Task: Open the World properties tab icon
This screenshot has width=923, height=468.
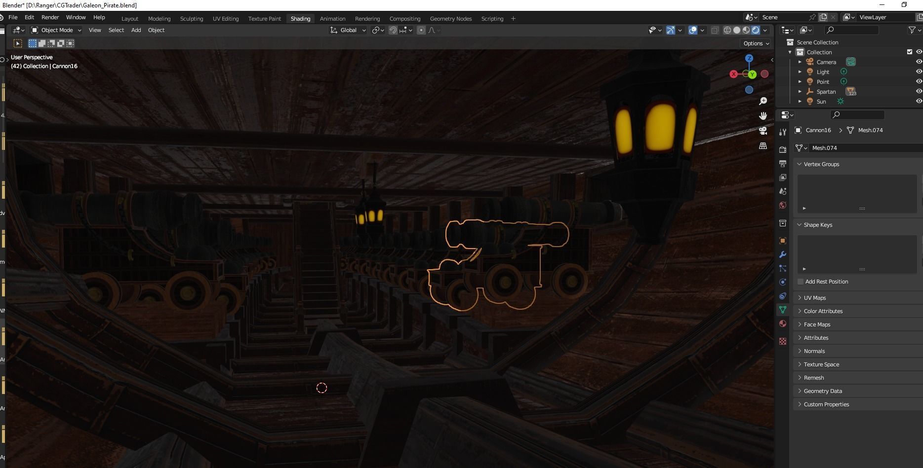Action: click(783, 205)
